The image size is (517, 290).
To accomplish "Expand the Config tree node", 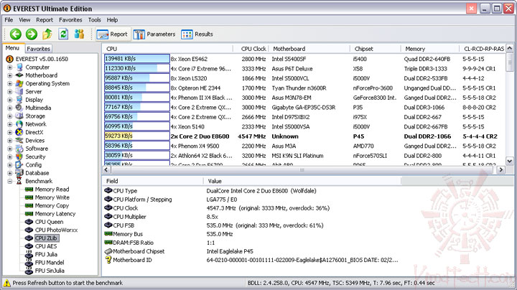I will (x=10, y=165).
